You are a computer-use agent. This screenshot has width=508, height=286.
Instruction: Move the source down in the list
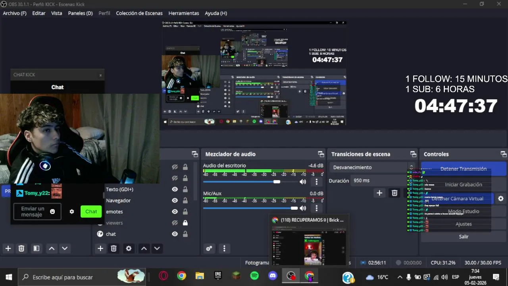pos(157,248)
